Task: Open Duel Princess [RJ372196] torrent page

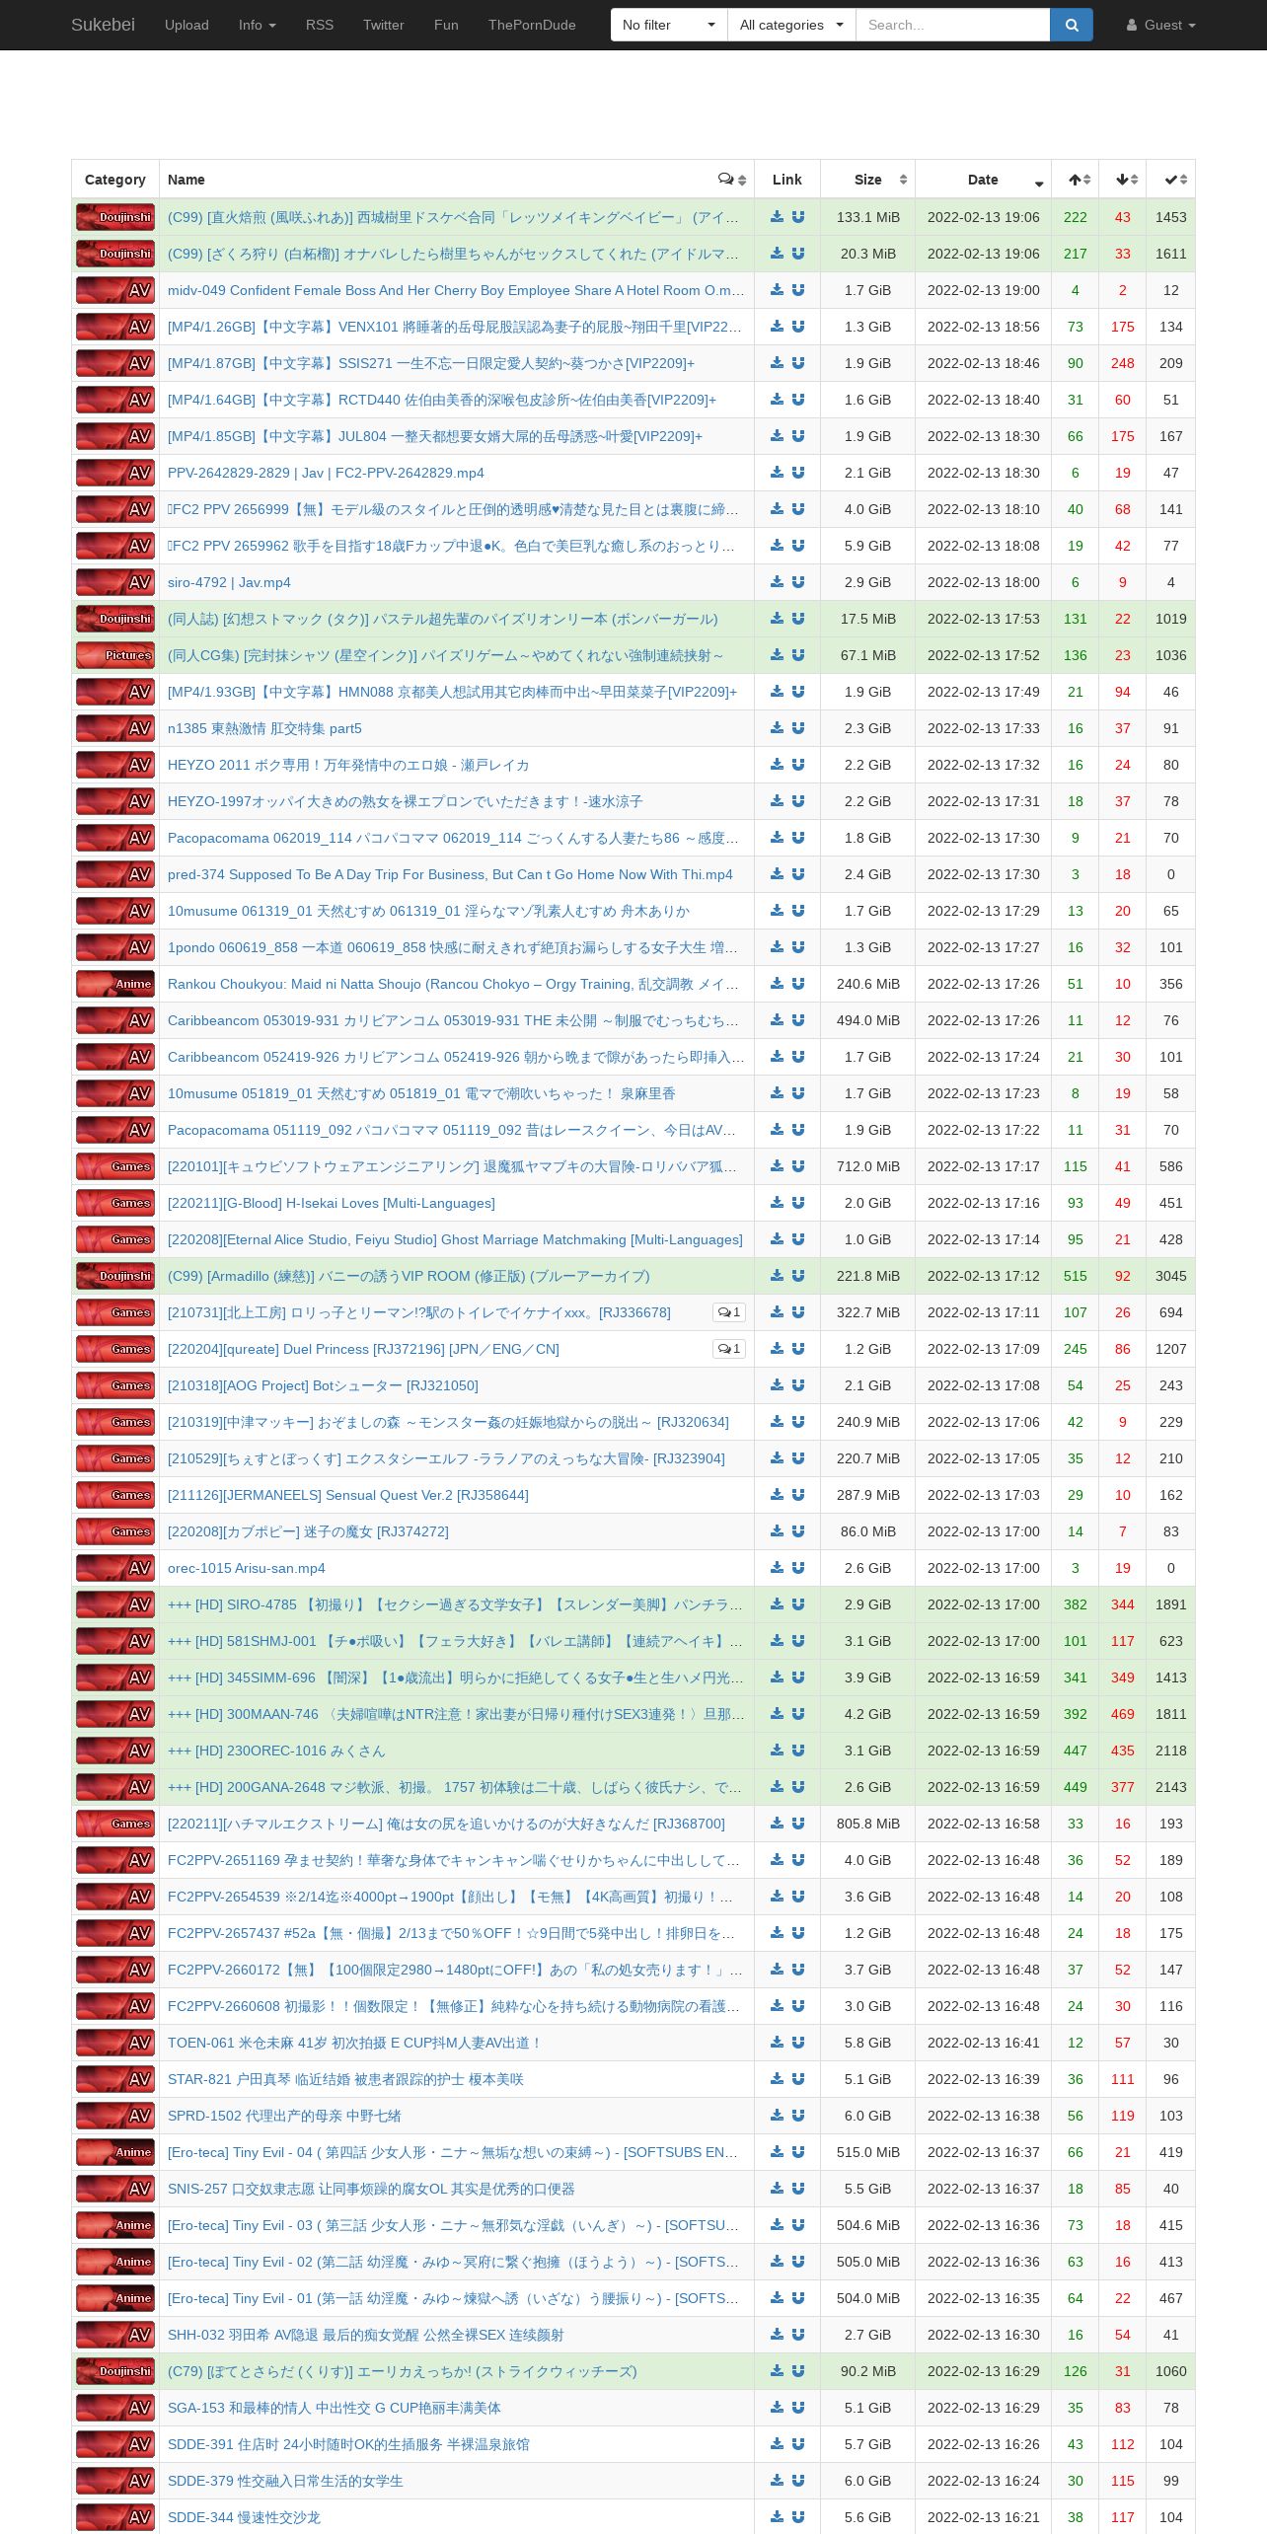Action: (363, 1349)
